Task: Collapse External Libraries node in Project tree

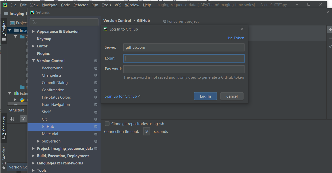Action: coord(10,93)
